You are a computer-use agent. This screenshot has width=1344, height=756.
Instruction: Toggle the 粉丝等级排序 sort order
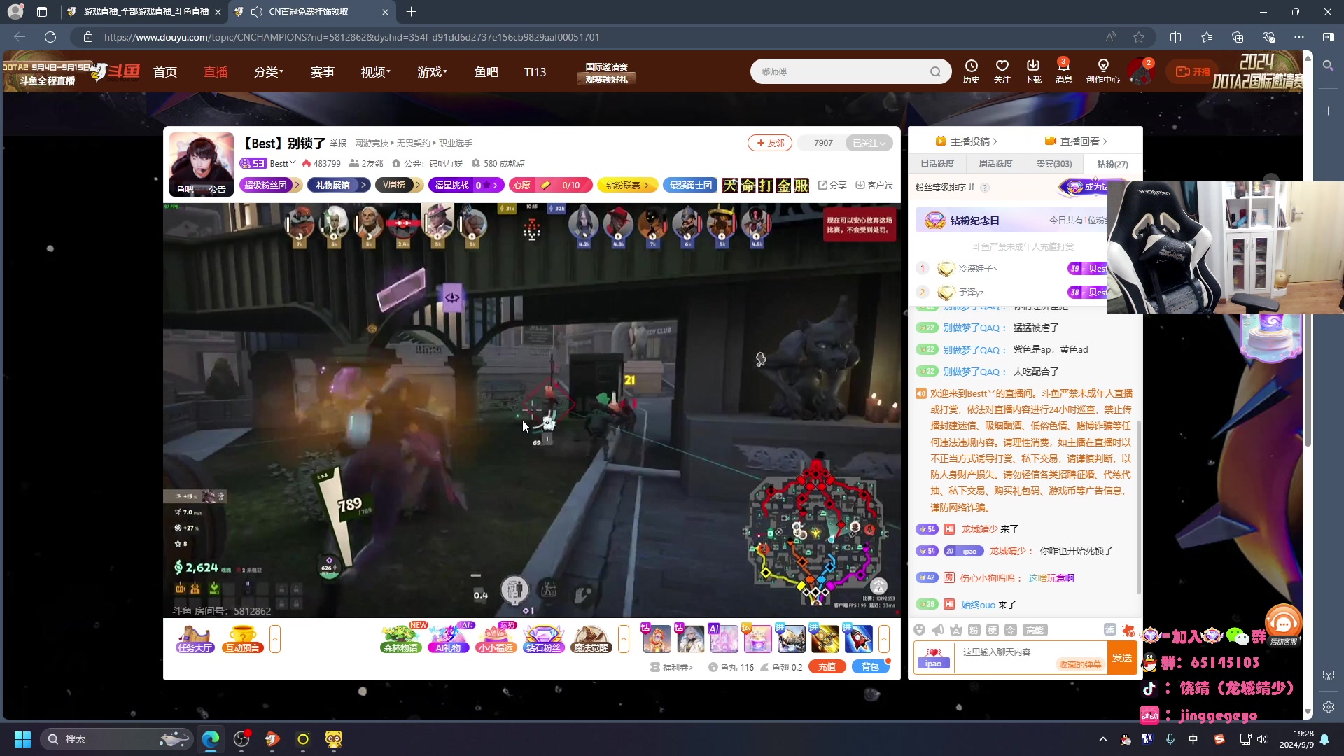(945, 187)
